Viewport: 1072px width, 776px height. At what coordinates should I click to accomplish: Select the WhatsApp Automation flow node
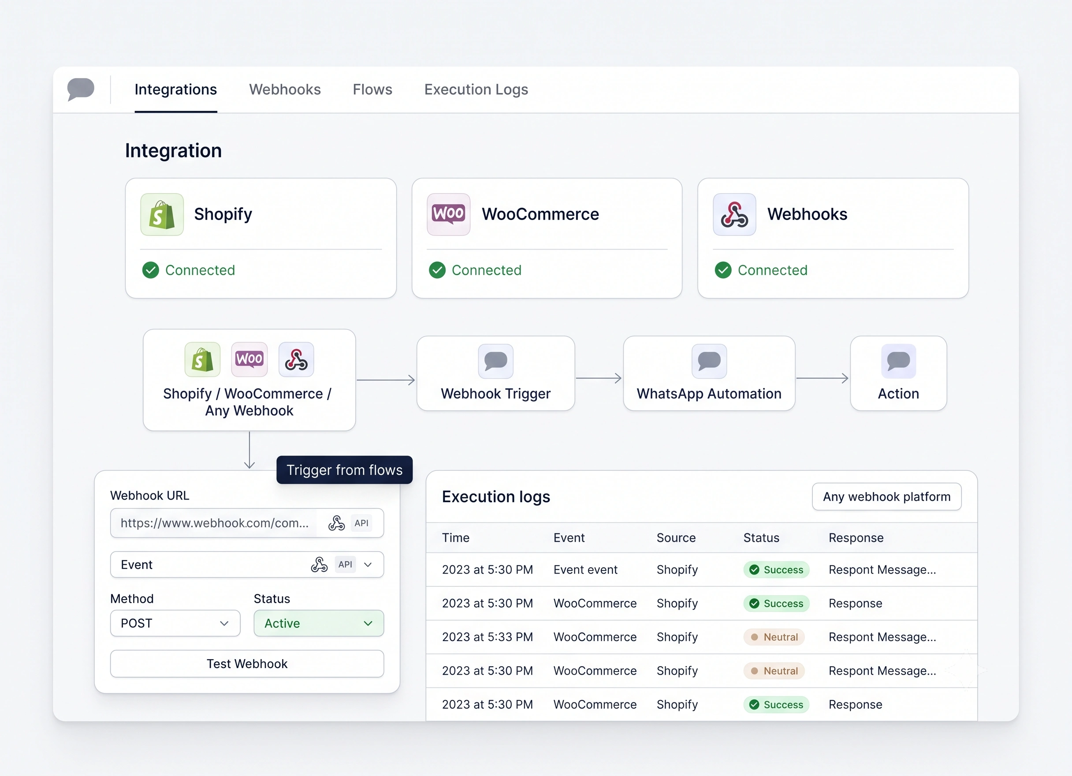pos(710,373)
